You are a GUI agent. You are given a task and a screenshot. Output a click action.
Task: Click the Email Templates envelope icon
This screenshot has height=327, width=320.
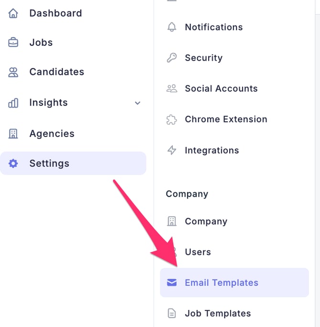click(171, 283)
